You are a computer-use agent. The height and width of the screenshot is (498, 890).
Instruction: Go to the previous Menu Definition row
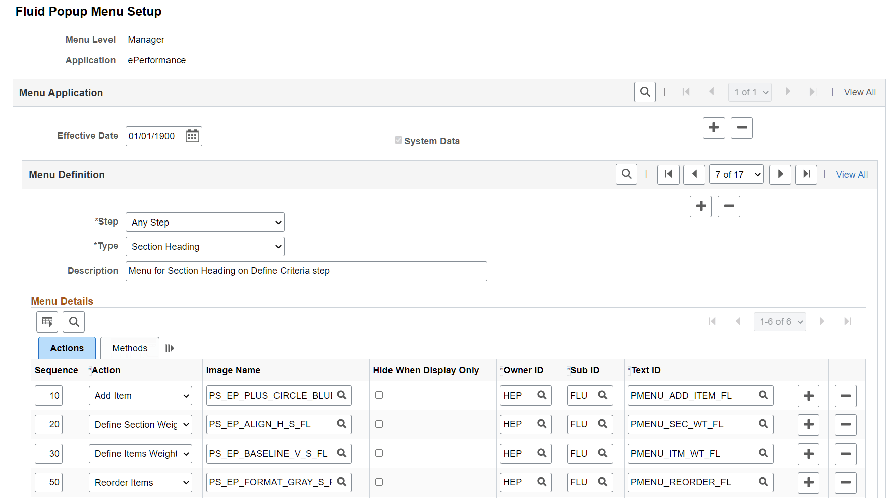(694, 174)
